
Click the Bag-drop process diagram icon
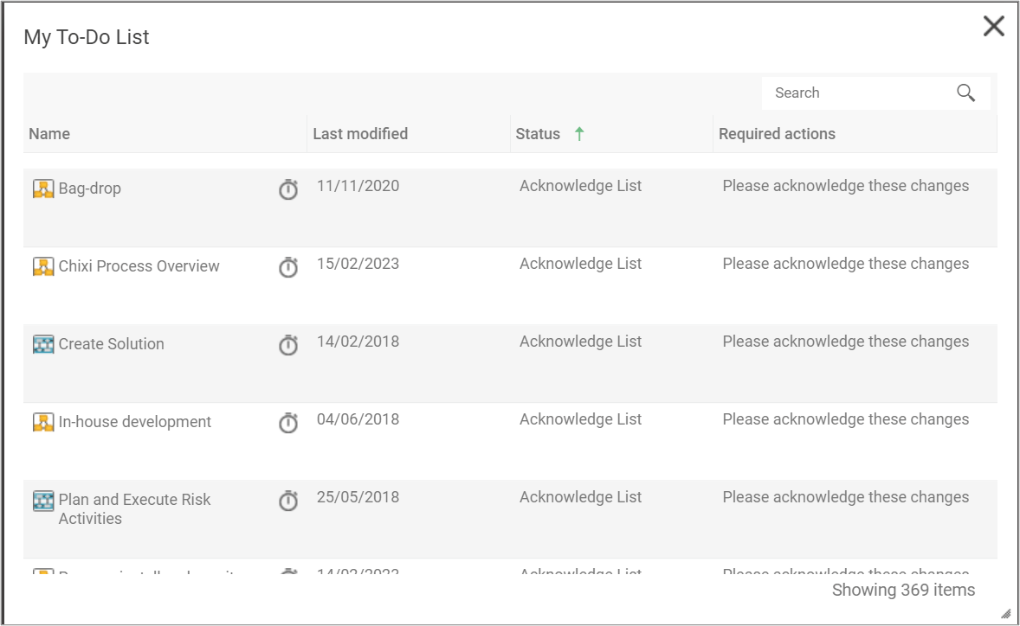(x=43, y=188)
